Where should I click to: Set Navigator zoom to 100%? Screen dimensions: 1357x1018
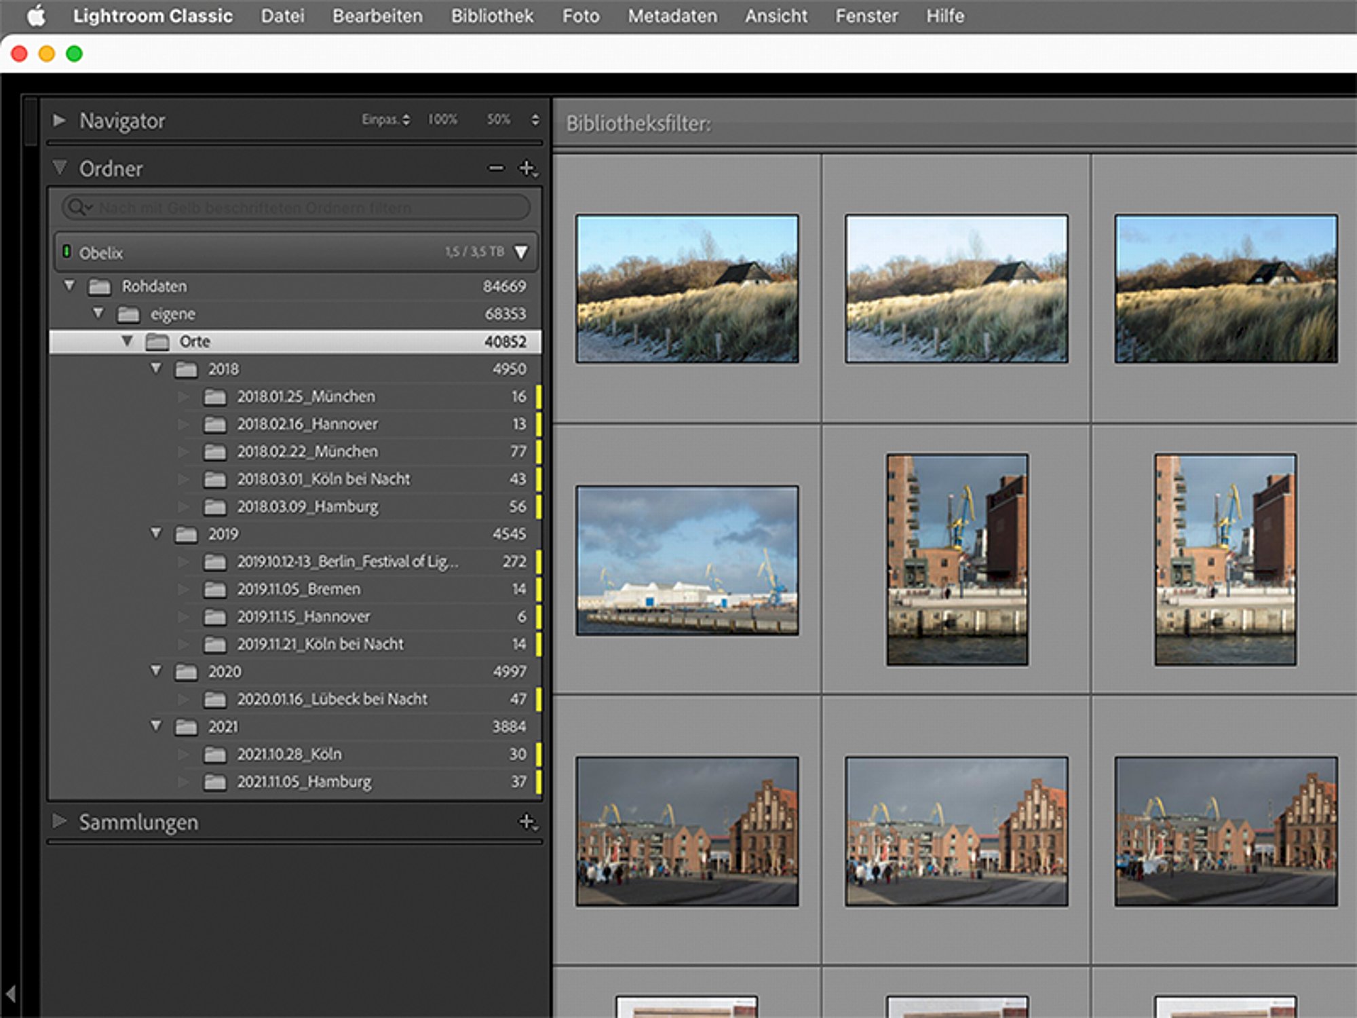(x=442, y=119)
